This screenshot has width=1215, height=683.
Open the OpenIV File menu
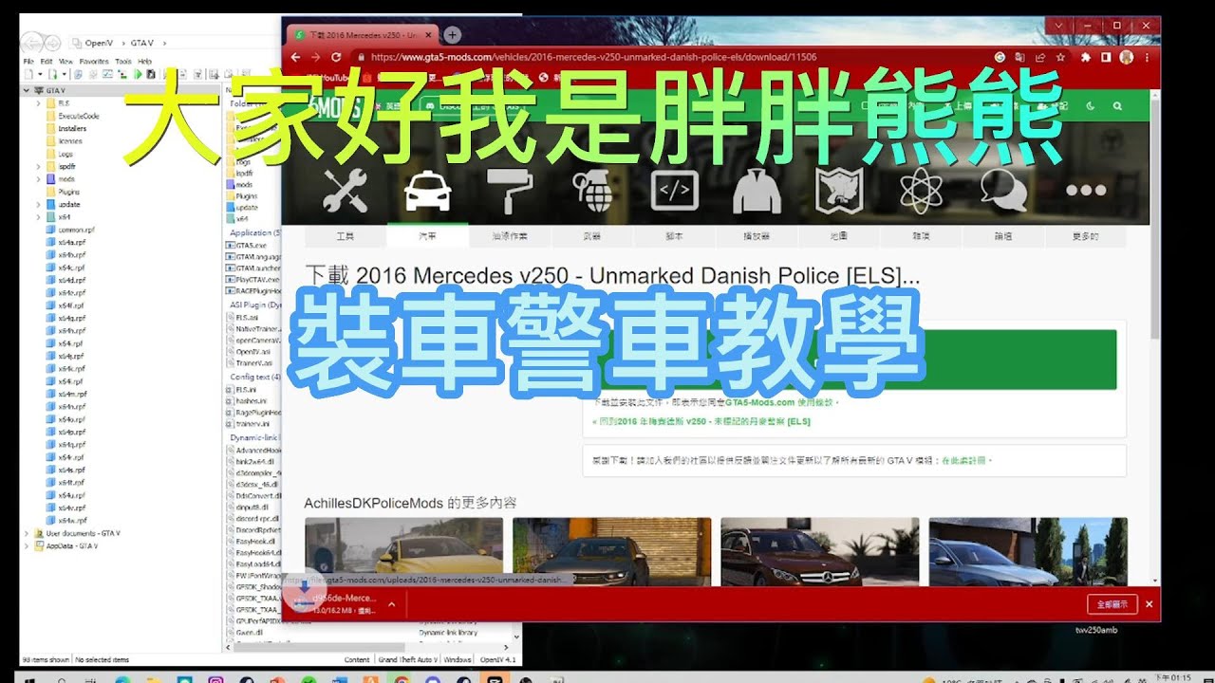click(28, 61)
